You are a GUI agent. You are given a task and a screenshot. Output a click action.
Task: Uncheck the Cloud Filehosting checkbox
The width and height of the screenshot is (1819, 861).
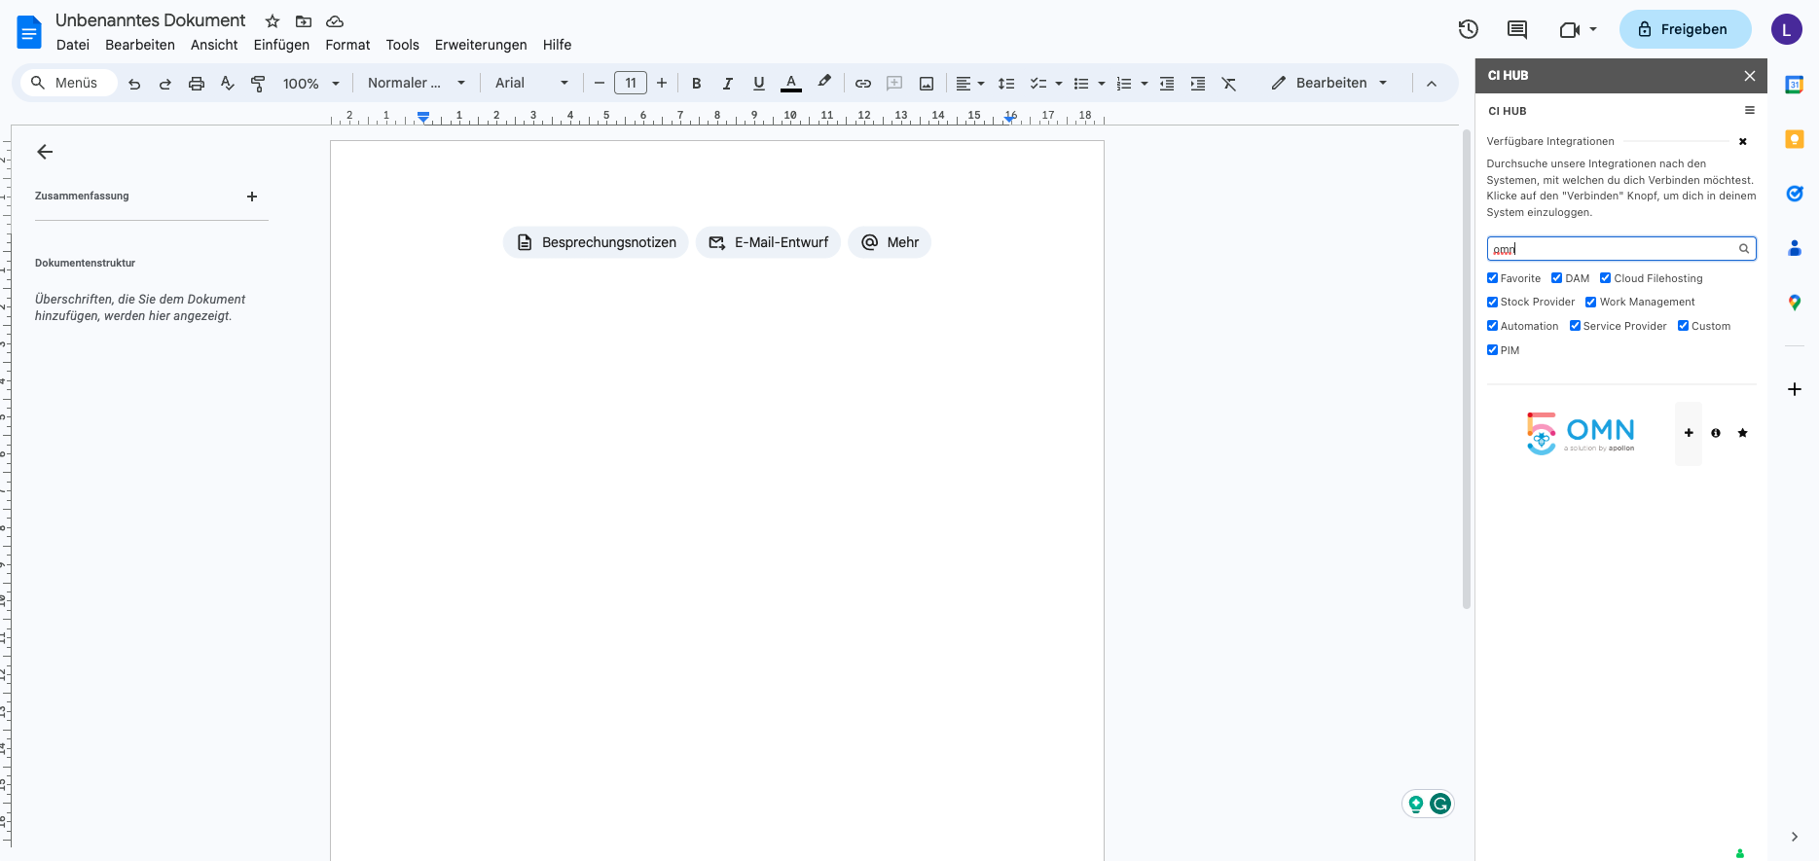1606,278
